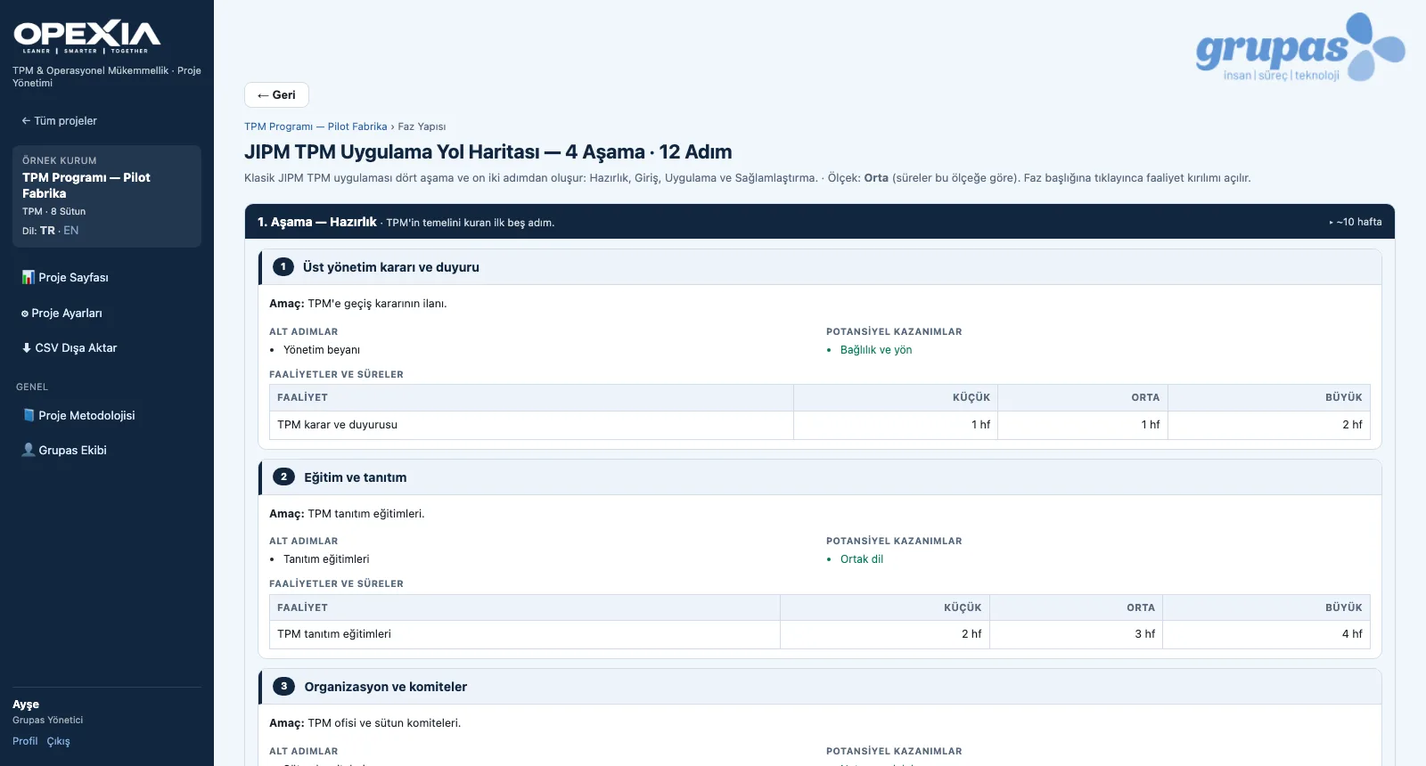The height and width of the screenshot is (766, 1426).
Task: Go back to Tüm projeler
Action: [59, 120]
